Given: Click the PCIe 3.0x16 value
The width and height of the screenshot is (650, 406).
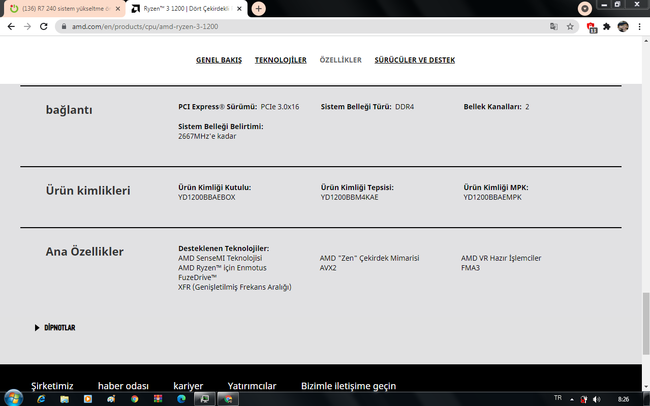Looking at the screenshot, I should point(280,107).
